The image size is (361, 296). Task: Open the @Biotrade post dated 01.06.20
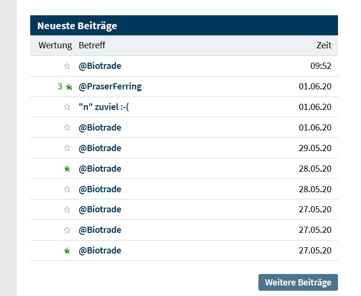click(x=100, y=128)
